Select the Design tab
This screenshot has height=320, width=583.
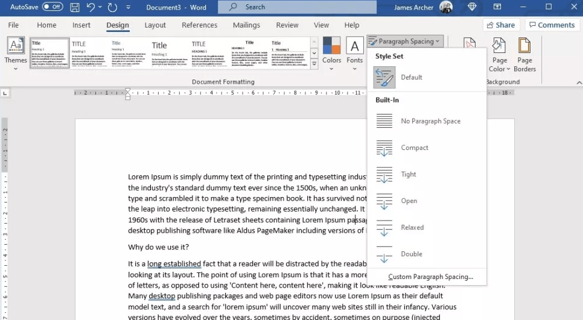pos(118,25)
